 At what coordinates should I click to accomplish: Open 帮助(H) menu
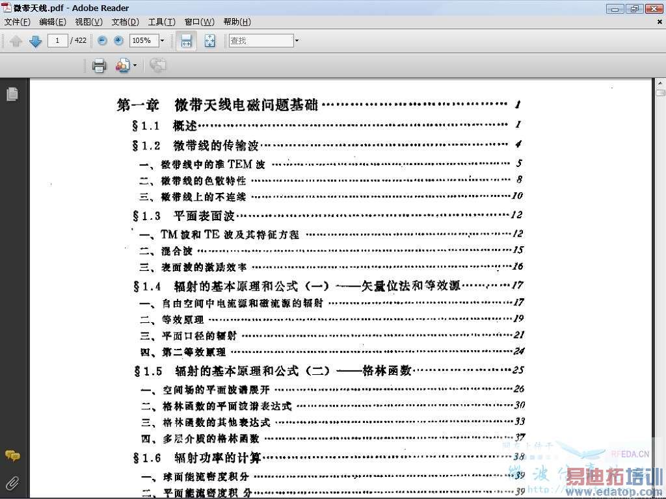(237, 21)
